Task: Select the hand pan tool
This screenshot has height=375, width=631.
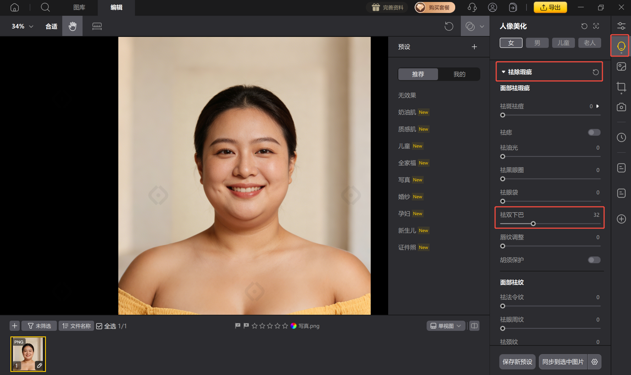Action: 72,26
